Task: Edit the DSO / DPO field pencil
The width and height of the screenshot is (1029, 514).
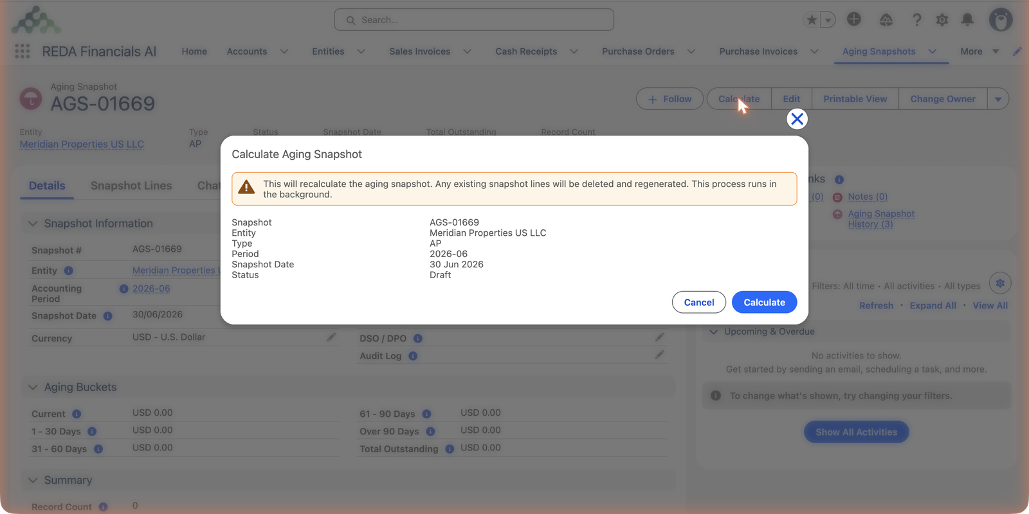Action: (x=659, y=337)
